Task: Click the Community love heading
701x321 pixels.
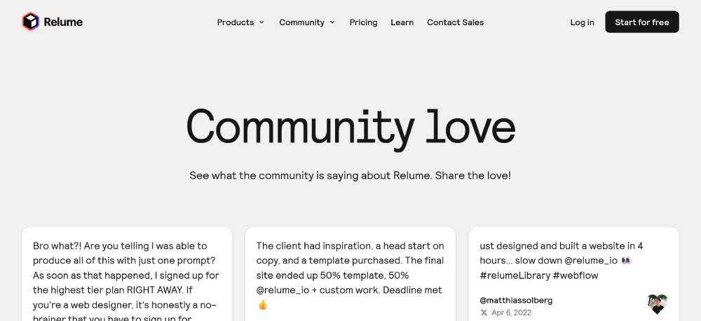Action: 350,128
